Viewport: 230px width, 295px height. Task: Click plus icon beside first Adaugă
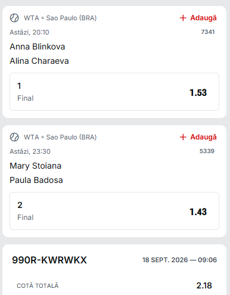pos(183,18)
